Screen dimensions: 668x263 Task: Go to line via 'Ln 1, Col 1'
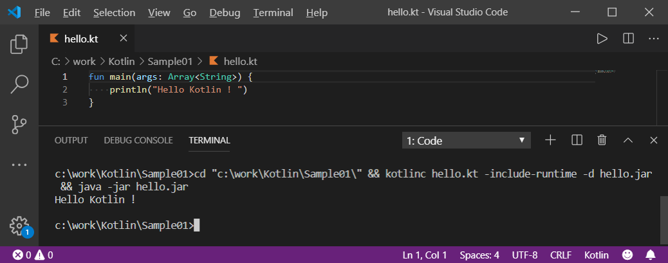(425, 255)
